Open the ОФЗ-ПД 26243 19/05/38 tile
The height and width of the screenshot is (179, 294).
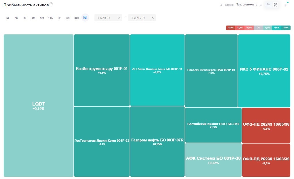click(266, 126)
